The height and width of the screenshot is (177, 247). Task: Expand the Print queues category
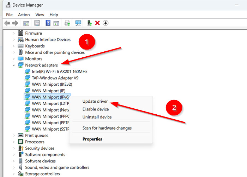[x=14, y=136]
